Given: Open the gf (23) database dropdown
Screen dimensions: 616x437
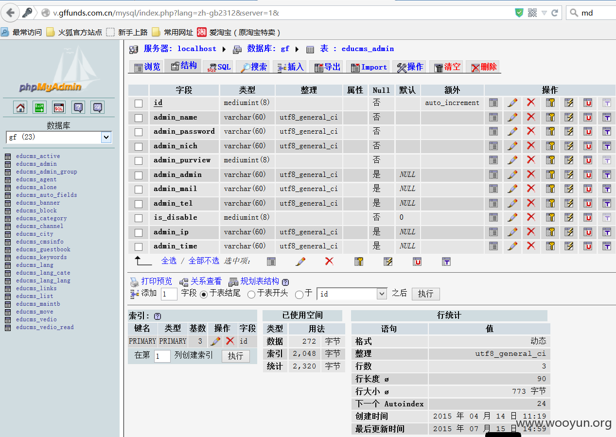Looking at the screenshot, I should click(x=59, y=137).
